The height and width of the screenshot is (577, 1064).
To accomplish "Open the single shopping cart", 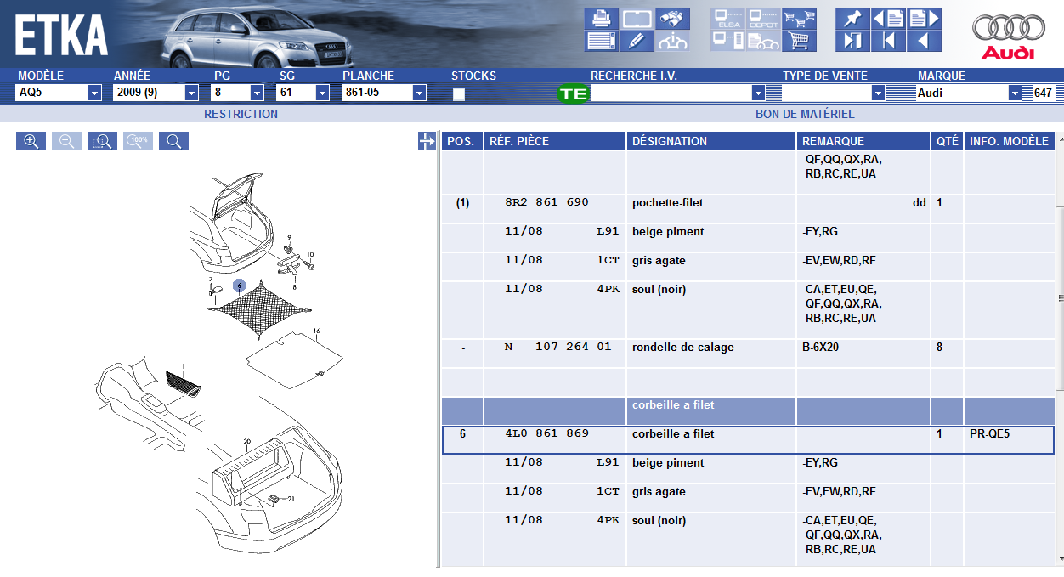I will click(x=798, y=40).
